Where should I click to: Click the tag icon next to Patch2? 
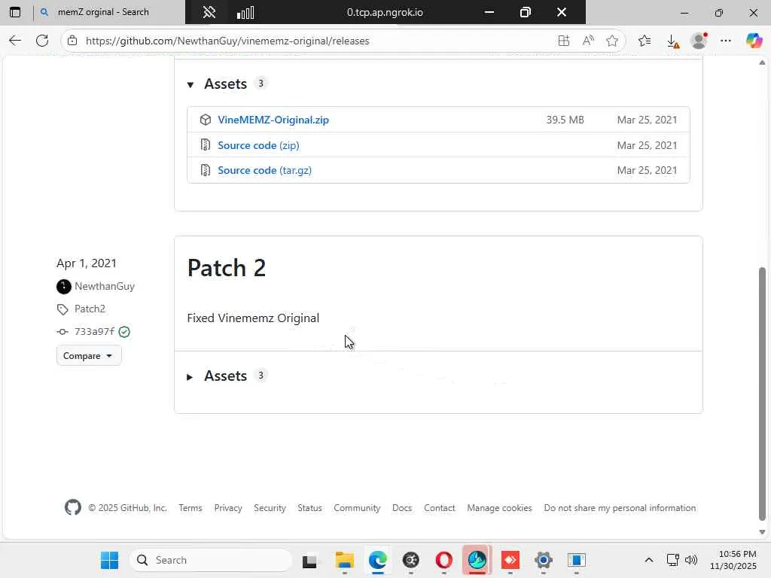click(62, 309)
